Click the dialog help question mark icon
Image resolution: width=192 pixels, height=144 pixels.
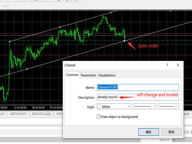click(x=167, y=65)
